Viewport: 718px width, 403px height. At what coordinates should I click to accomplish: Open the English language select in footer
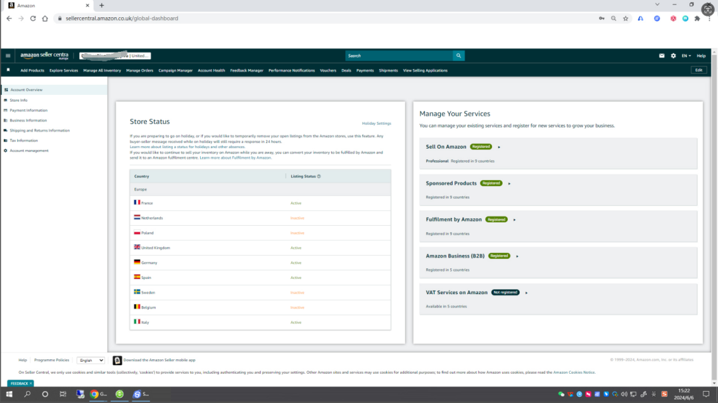tap(90, 361)
